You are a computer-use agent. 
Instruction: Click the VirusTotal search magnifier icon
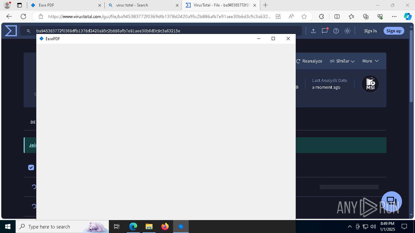point(29,31)
